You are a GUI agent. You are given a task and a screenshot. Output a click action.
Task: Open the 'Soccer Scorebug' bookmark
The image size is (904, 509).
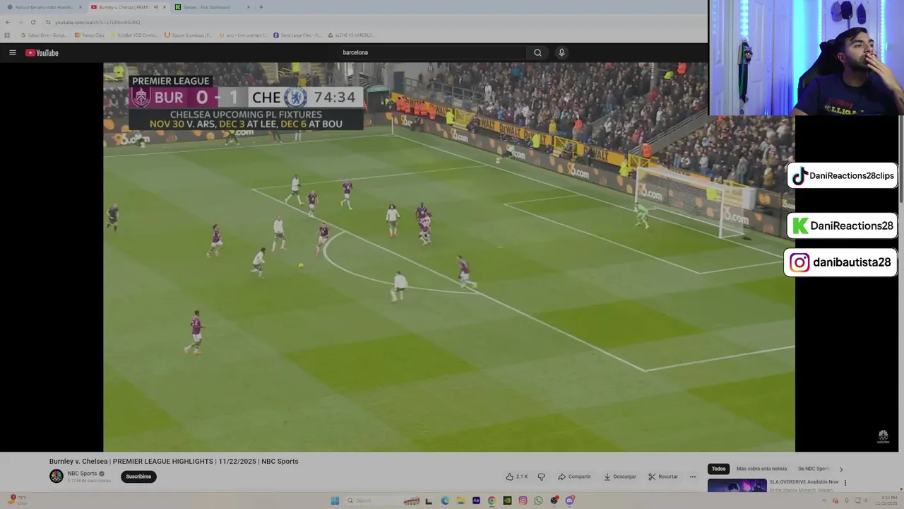(188, 35)
